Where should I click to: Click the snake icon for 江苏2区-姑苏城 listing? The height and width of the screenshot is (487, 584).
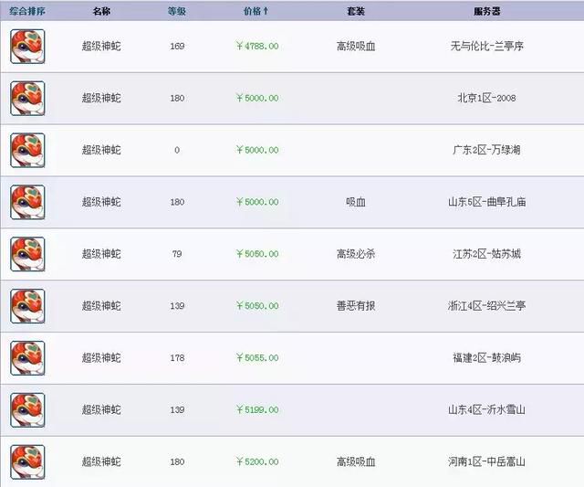(x=27, y=254)
